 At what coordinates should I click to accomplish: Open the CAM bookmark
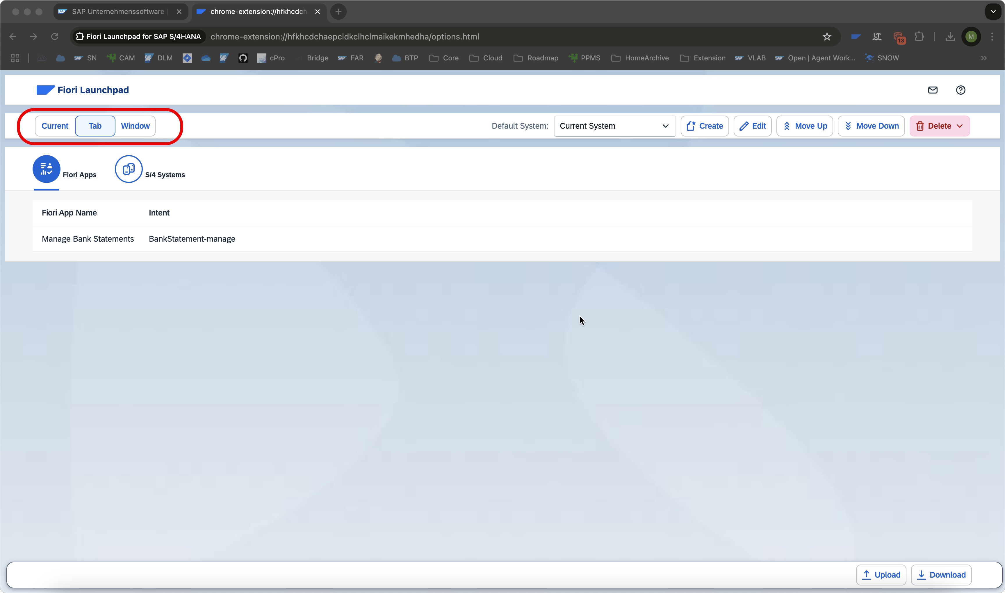121,58
